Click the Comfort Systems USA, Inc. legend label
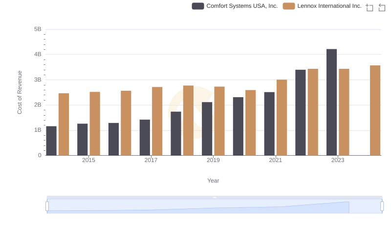Image resolution: width=391 pixels, height=225 pixels. (x=242, y=6)
